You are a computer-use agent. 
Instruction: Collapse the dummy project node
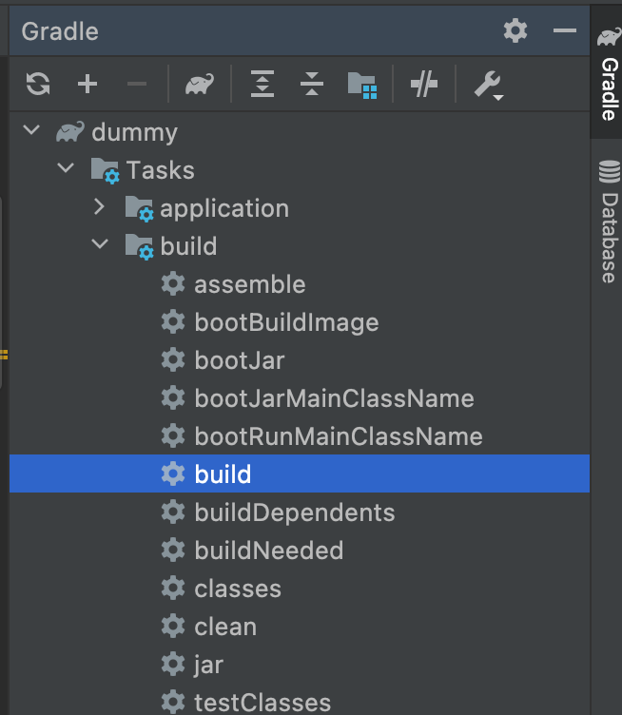point(31,130)
